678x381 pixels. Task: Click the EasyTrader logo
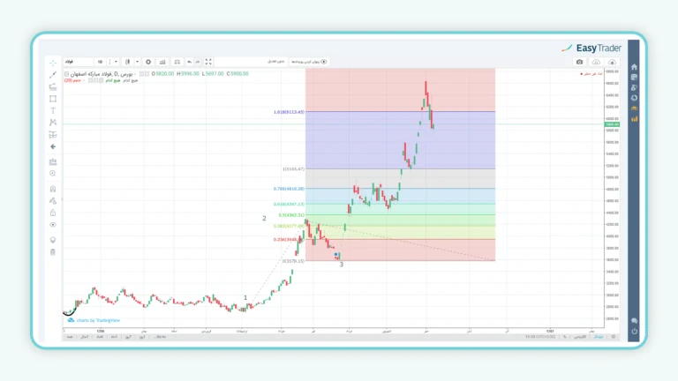(x=591, y=48)
